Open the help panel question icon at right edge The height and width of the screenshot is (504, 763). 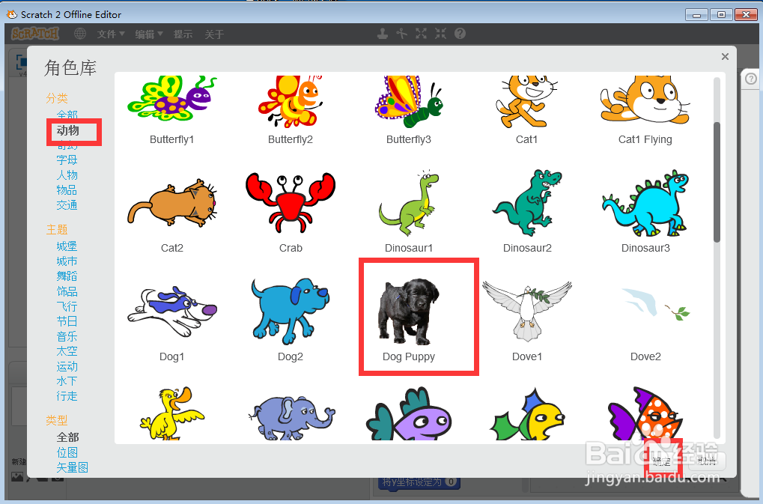pyautogui.click(x=751, y=79)
